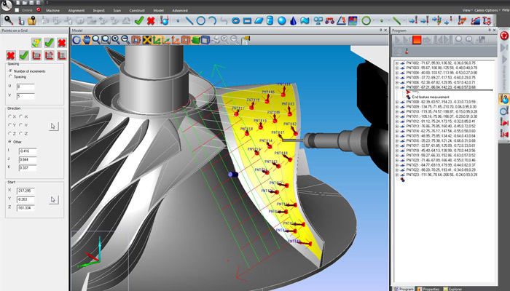Click the red X cancel icon in main toolbar

151,21
